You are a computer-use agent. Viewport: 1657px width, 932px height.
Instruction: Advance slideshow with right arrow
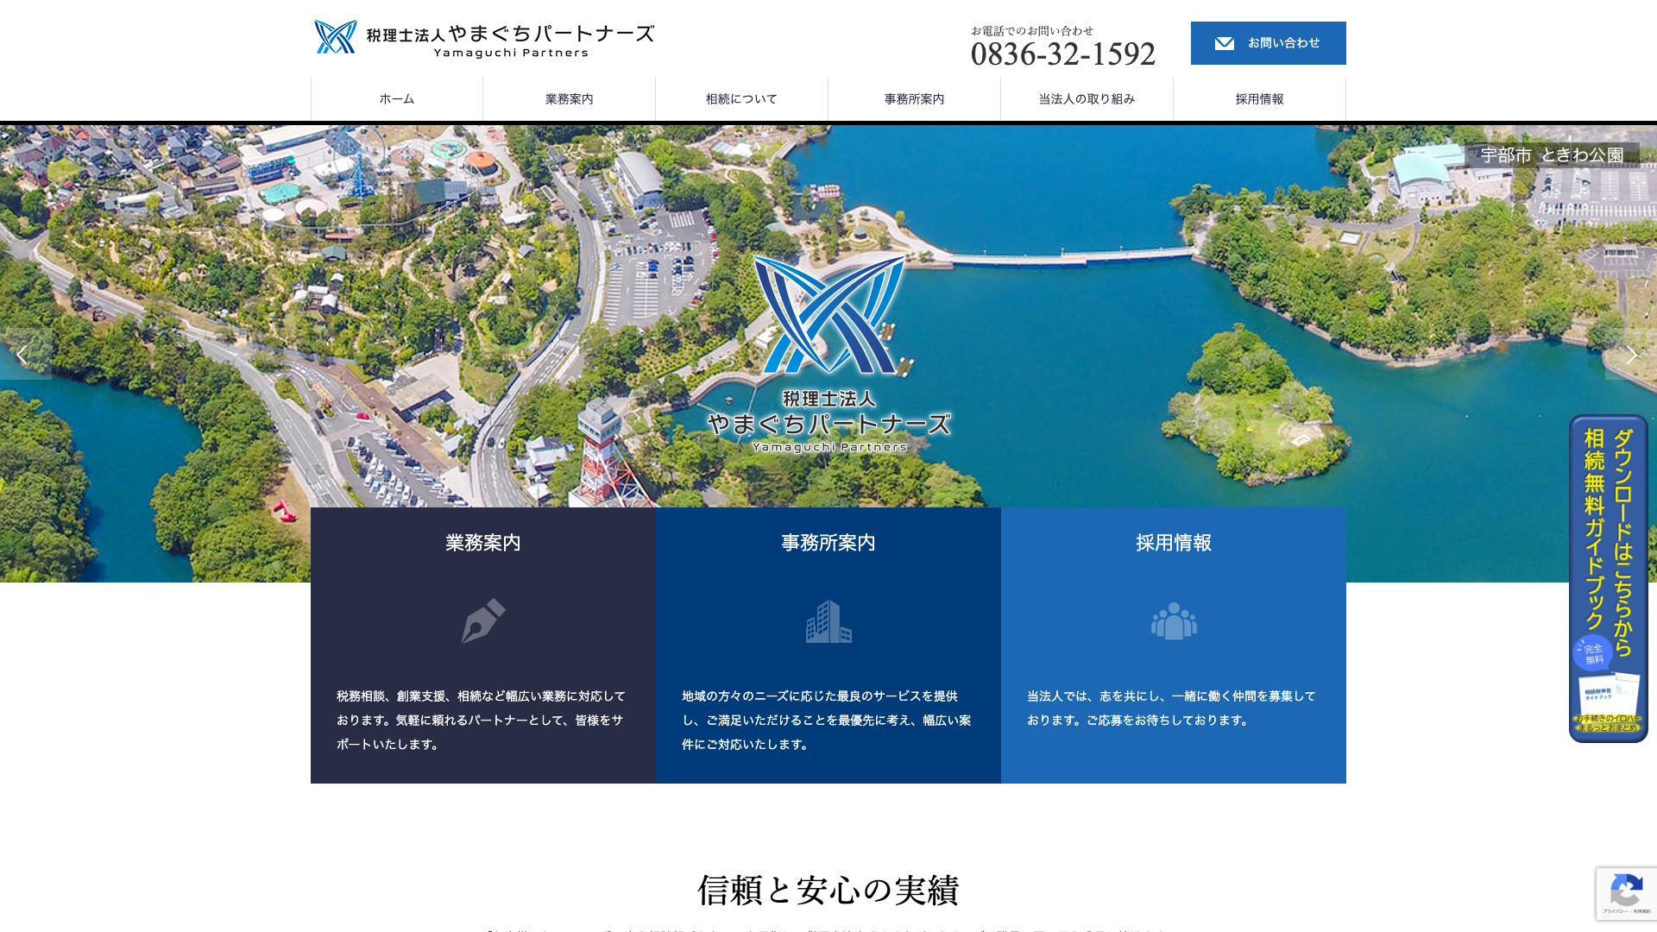(1631, 354)
